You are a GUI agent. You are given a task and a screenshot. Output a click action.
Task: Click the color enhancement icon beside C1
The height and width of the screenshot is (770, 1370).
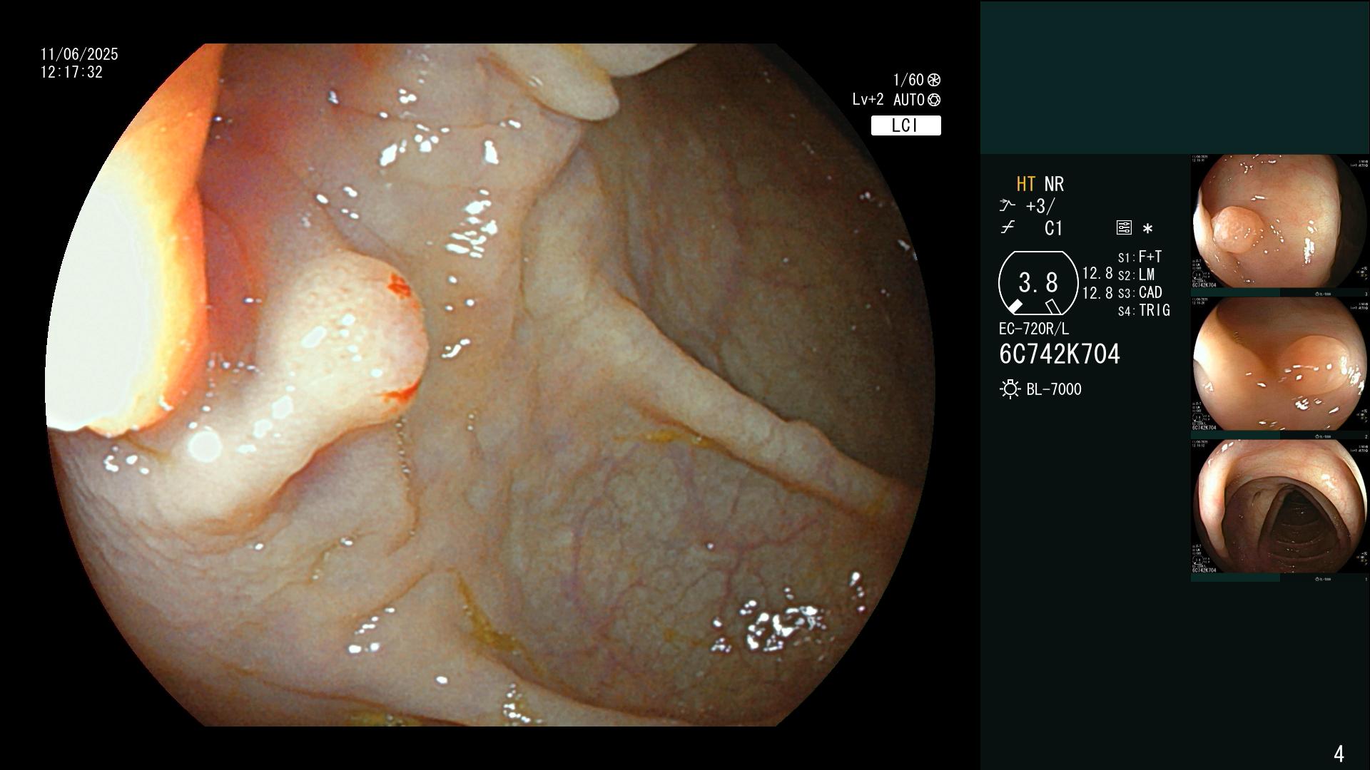click(1008, 228)
